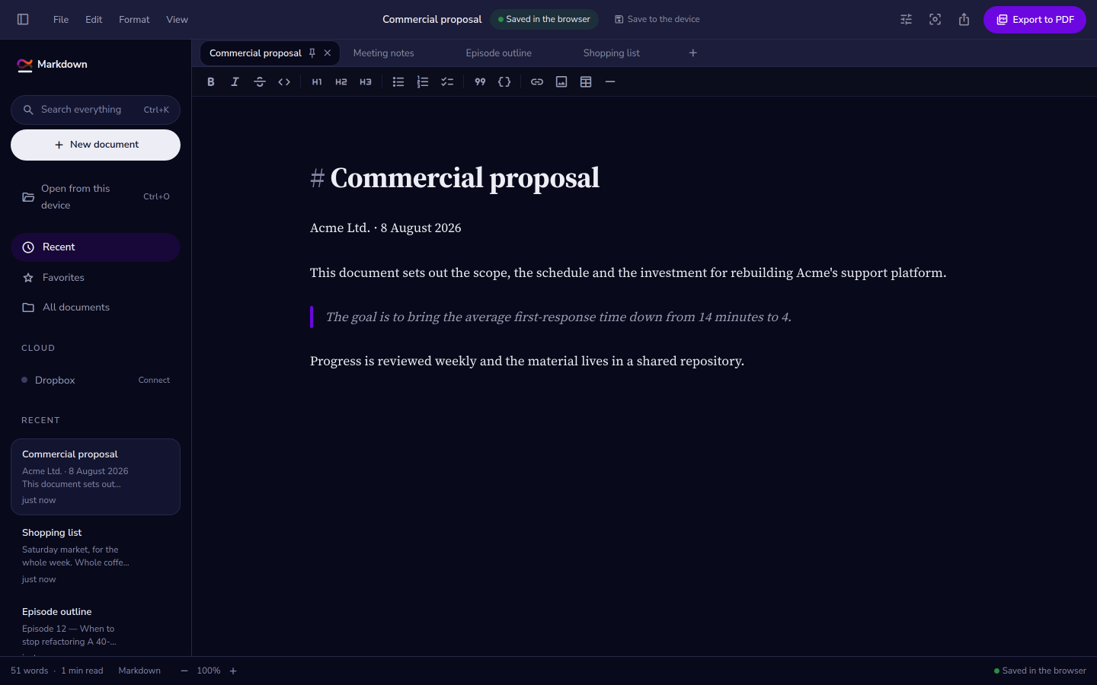Insert a hyperlink
The height and width of the screenshot is (685, 1097).
537,81
